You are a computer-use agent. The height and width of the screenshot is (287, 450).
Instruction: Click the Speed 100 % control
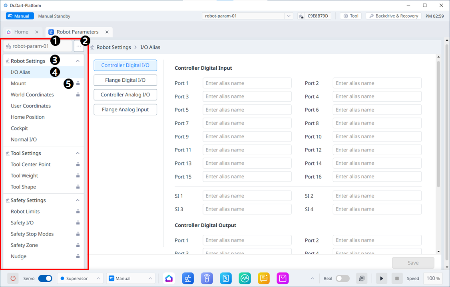coord(433,278)
